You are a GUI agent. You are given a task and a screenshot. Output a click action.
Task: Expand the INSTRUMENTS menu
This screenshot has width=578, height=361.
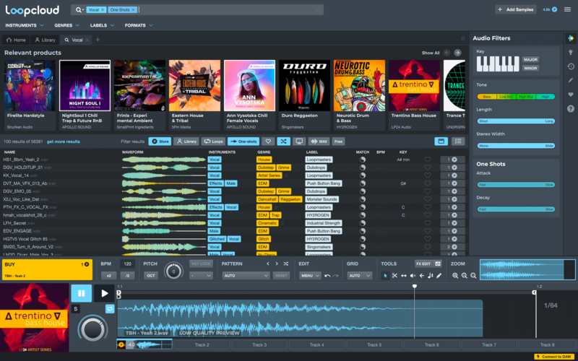[x=25, y=25]
